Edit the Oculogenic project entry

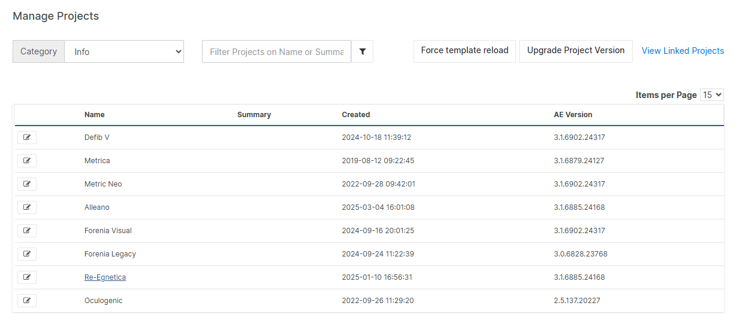pos(27,301)
